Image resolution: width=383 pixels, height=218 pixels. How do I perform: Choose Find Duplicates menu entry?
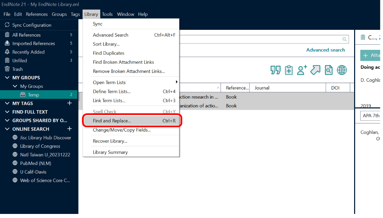[131, 53]
